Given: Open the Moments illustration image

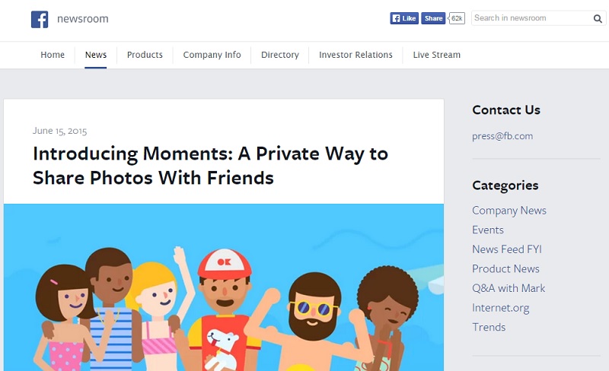Looking at the screenshot, I should point(224,287).
